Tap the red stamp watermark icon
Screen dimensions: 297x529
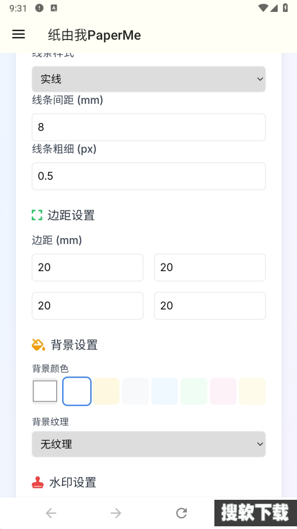pos(38,482)
